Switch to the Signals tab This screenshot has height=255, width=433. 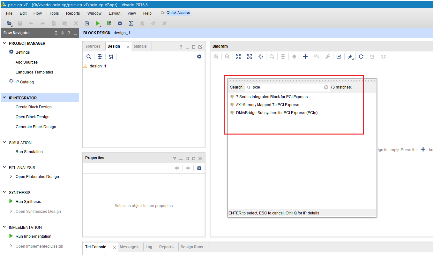tap(140, 46)
